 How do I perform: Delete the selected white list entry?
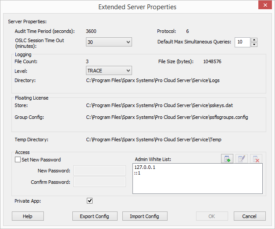(256, 159)
